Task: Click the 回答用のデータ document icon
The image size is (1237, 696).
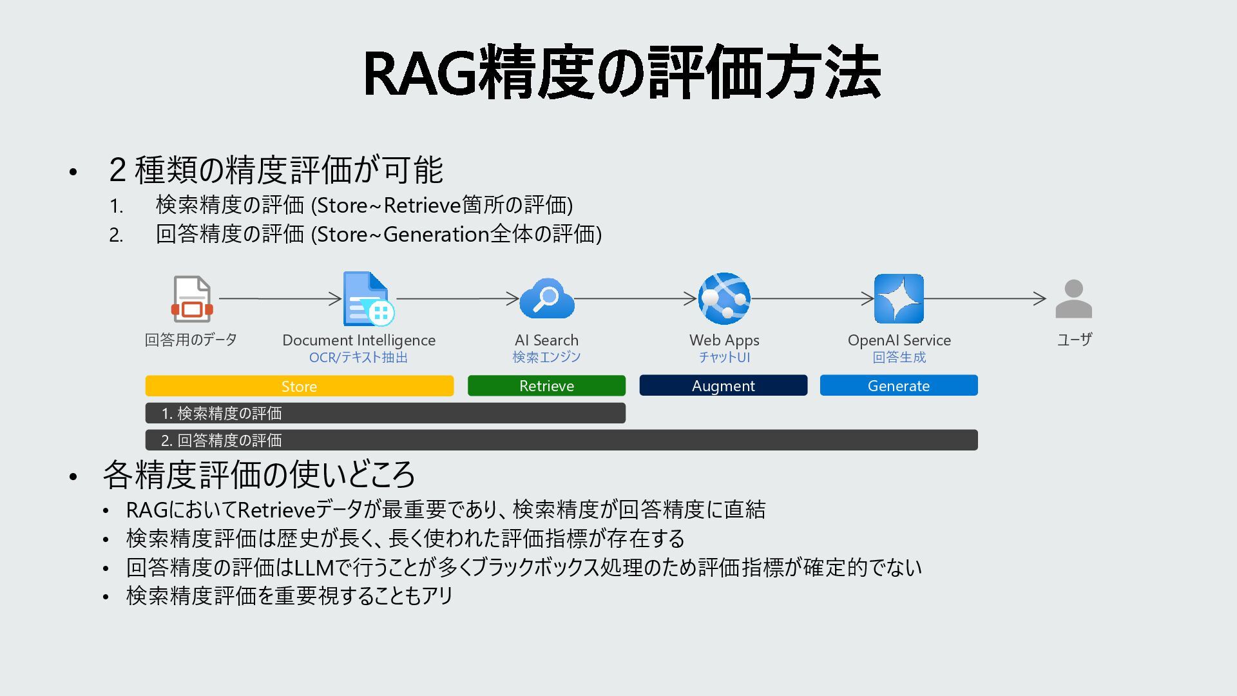Action: (x=191, y=299)
